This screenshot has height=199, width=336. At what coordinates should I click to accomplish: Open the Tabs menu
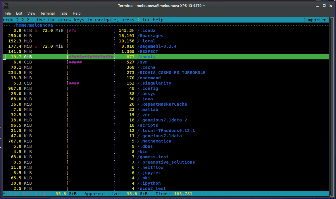click(64, 13)
